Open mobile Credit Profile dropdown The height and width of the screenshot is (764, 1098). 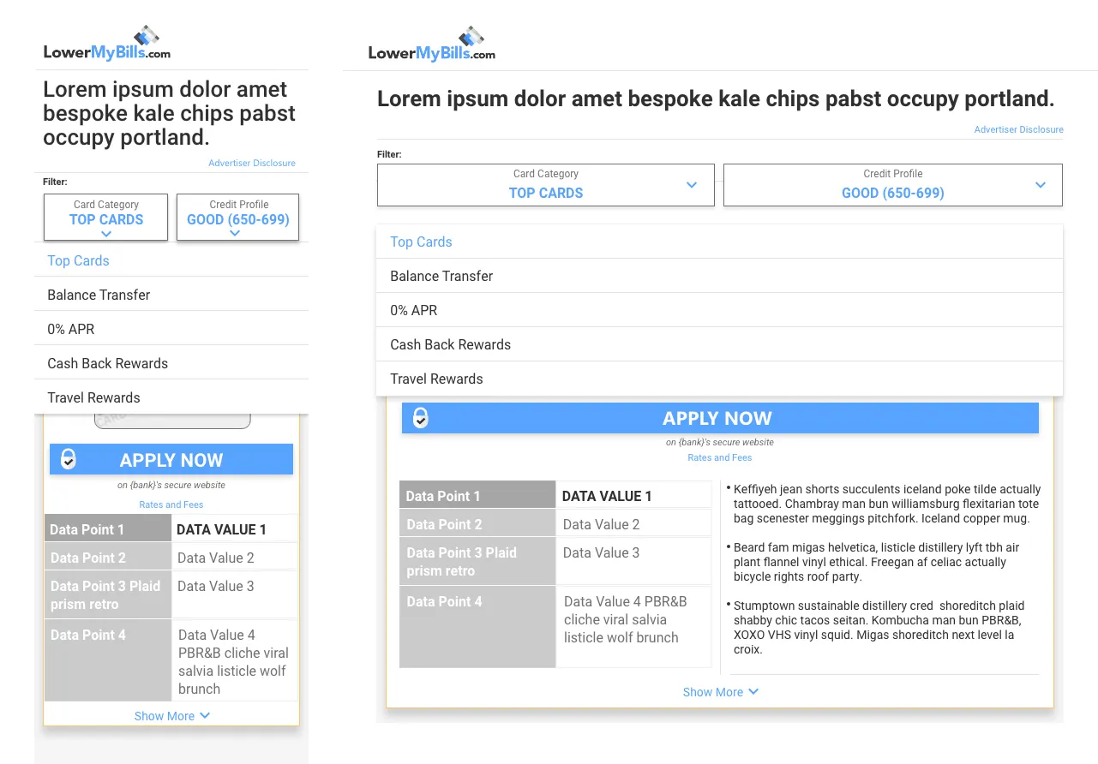(x=238, y=217)
